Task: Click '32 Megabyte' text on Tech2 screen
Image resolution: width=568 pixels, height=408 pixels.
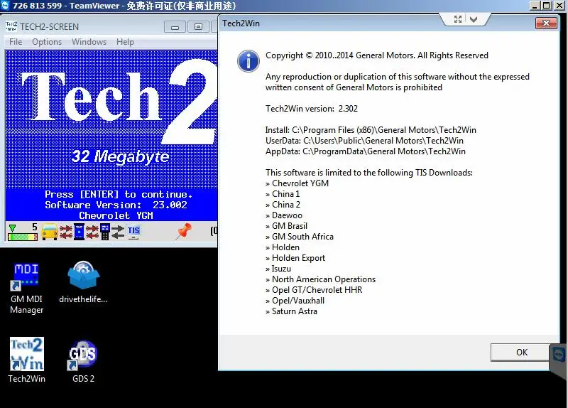Action: (120, 156)
